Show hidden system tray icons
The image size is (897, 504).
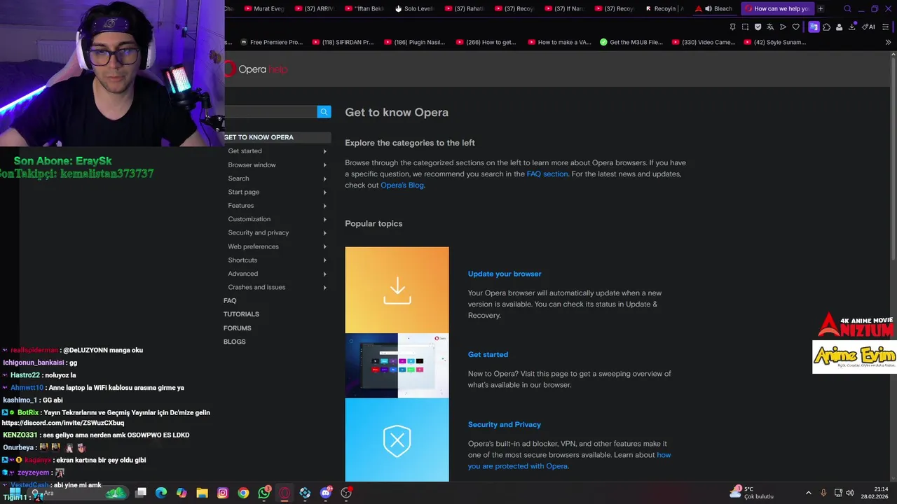(x=808, y=493)
